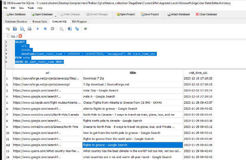Click the Stop execution icon

click(x=52, y=29)
